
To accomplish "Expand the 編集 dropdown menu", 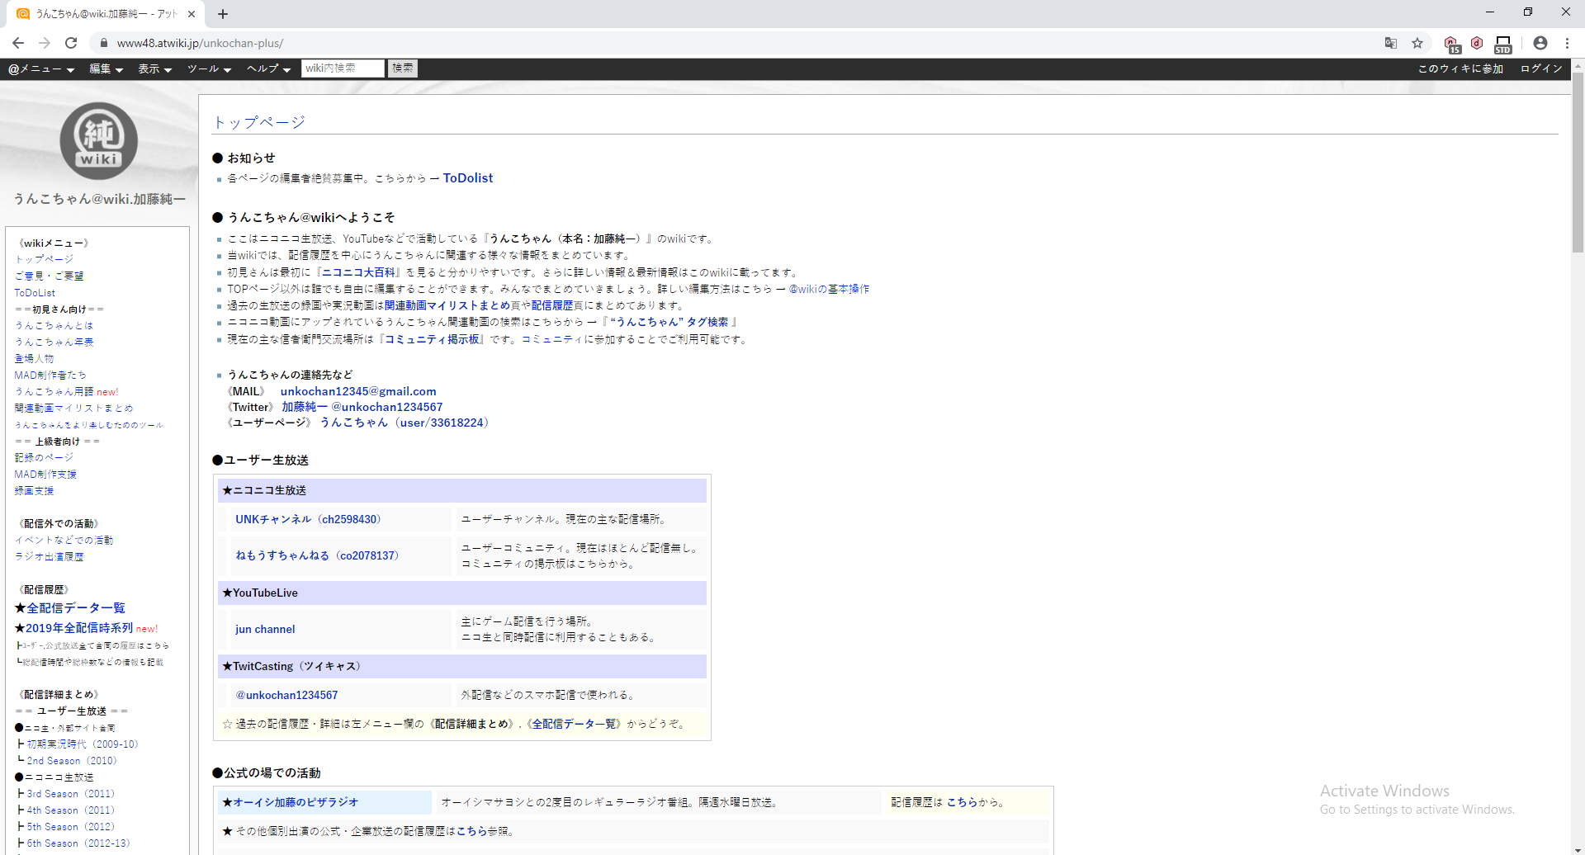I will tap(106, 68).
